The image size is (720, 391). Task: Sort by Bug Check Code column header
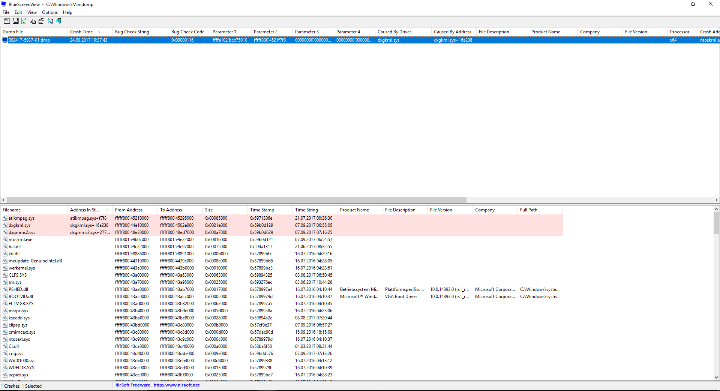click(189, 32)
